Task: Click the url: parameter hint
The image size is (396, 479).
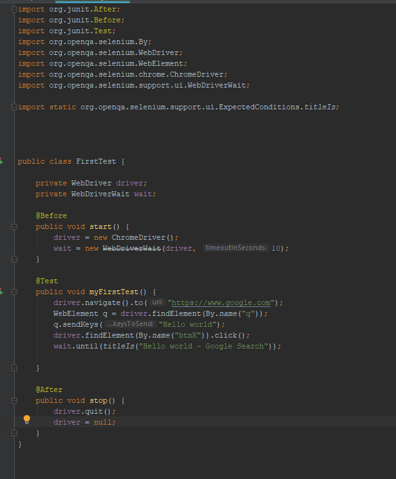Action: click(x=157, y=302)
